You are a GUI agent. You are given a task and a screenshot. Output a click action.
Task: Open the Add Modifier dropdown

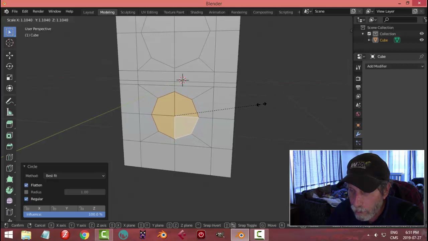(395, 66)
